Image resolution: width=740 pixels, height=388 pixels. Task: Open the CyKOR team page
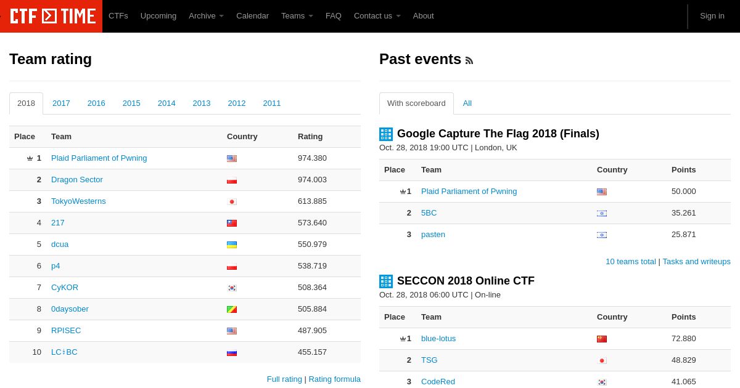coord(65,288)
